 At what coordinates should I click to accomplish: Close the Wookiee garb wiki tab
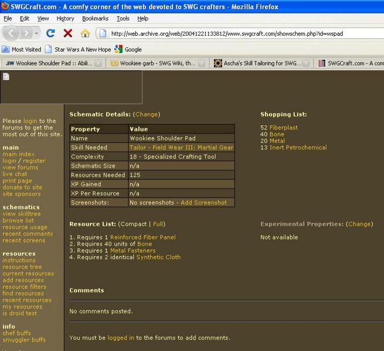(202, 63)
